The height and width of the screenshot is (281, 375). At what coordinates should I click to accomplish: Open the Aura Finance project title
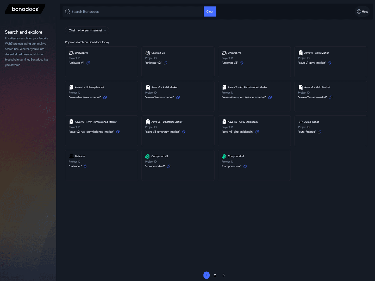coord(311,122)
